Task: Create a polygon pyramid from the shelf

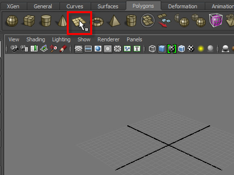Action: tap(115, 21)
